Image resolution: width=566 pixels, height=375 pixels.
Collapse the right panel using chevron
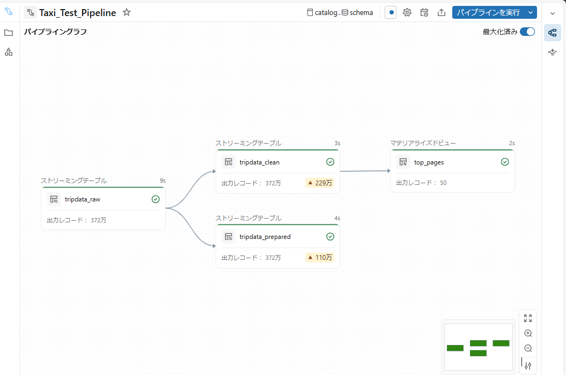(553, 13)
